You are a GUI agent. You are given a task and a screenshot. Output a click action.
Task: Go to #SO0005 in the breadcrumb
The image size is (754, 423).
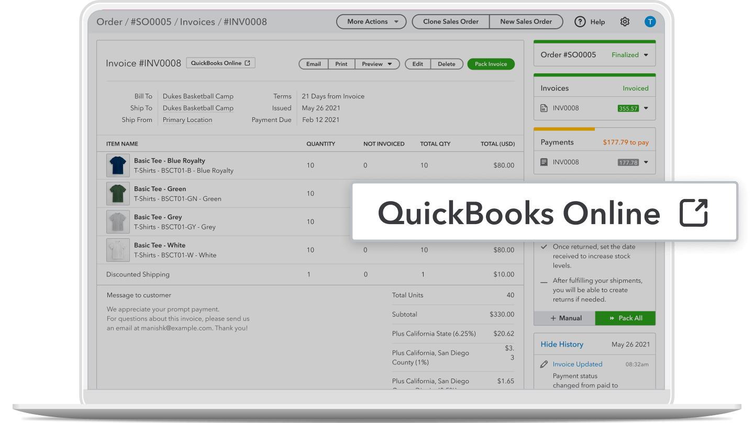point(151,22)
